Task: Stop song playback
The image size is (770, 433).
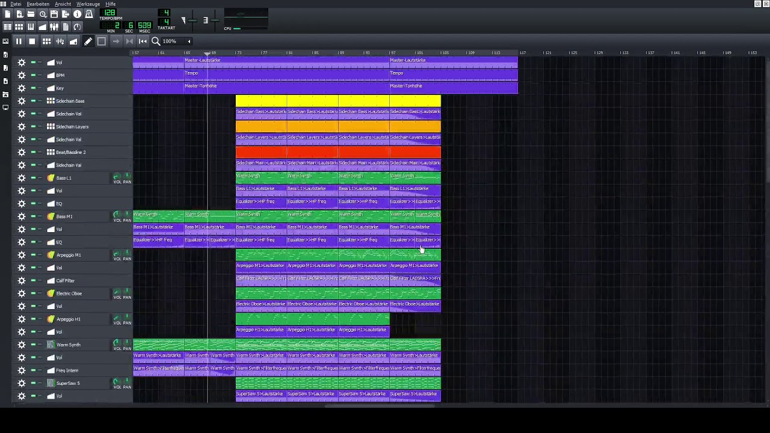Action: pos(32,41)
